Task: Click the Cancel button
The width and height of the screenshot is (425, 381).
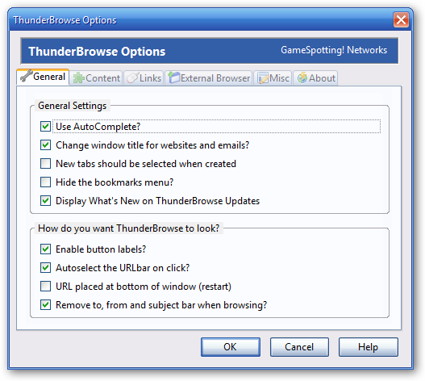Action: [x=299, y=347]
